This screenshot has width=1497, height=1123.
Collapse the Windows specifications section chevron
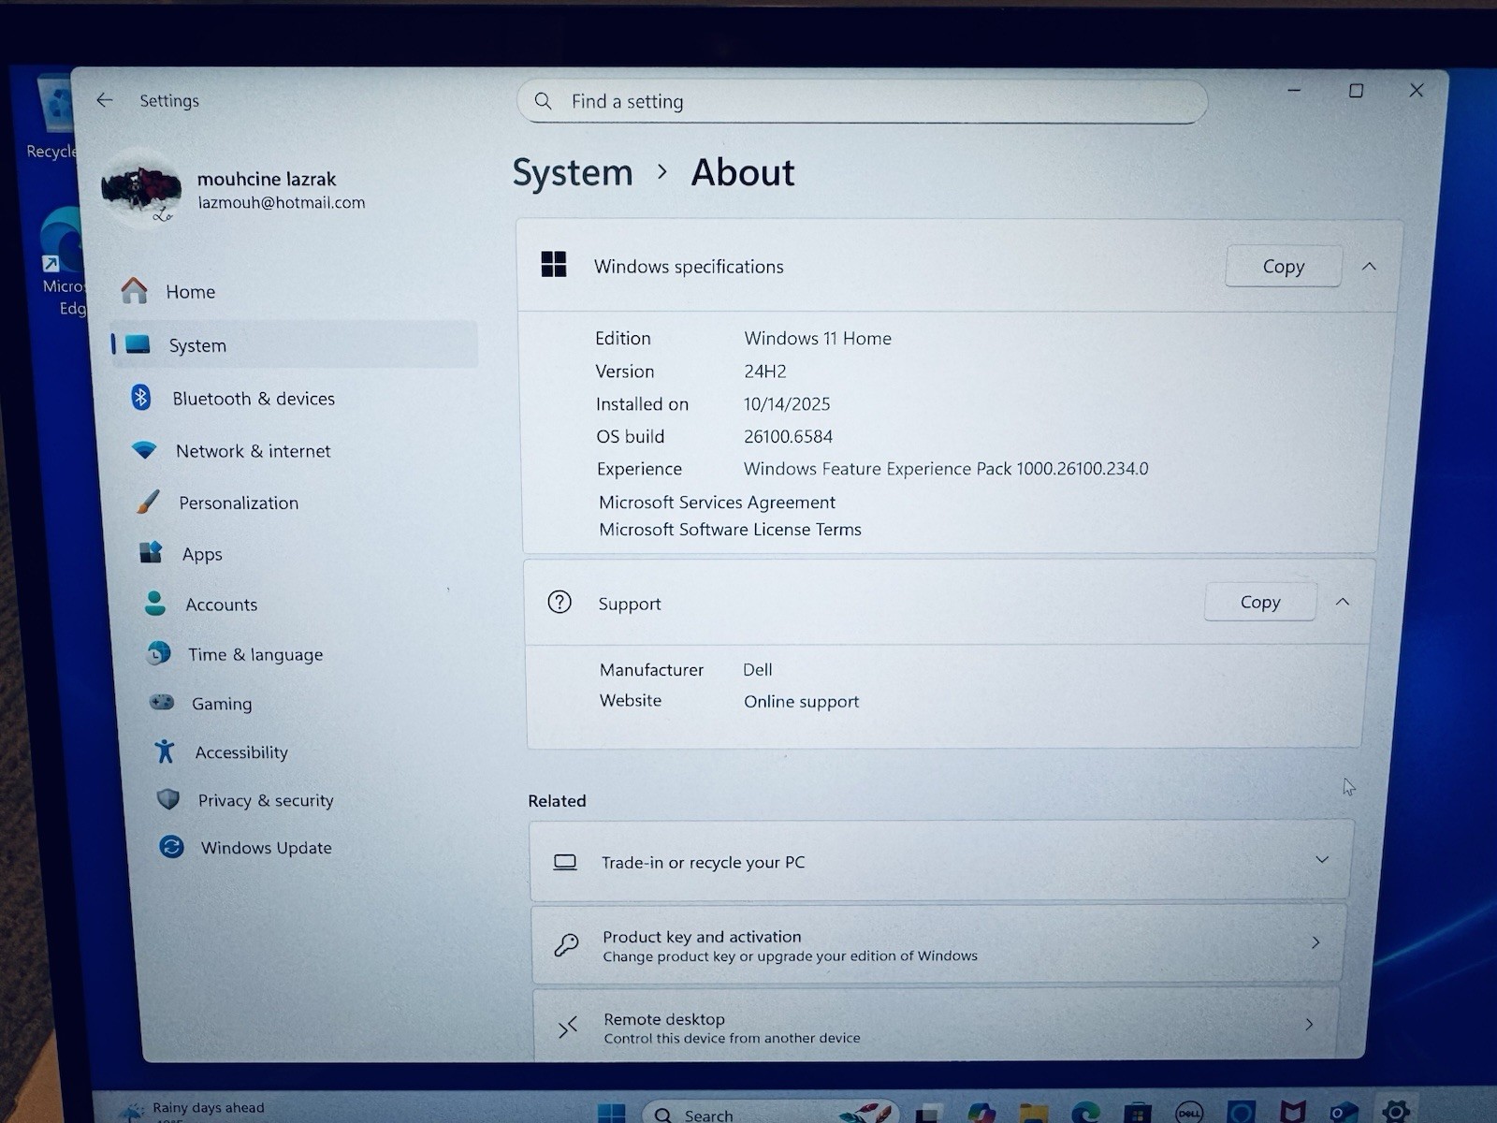1369,266
